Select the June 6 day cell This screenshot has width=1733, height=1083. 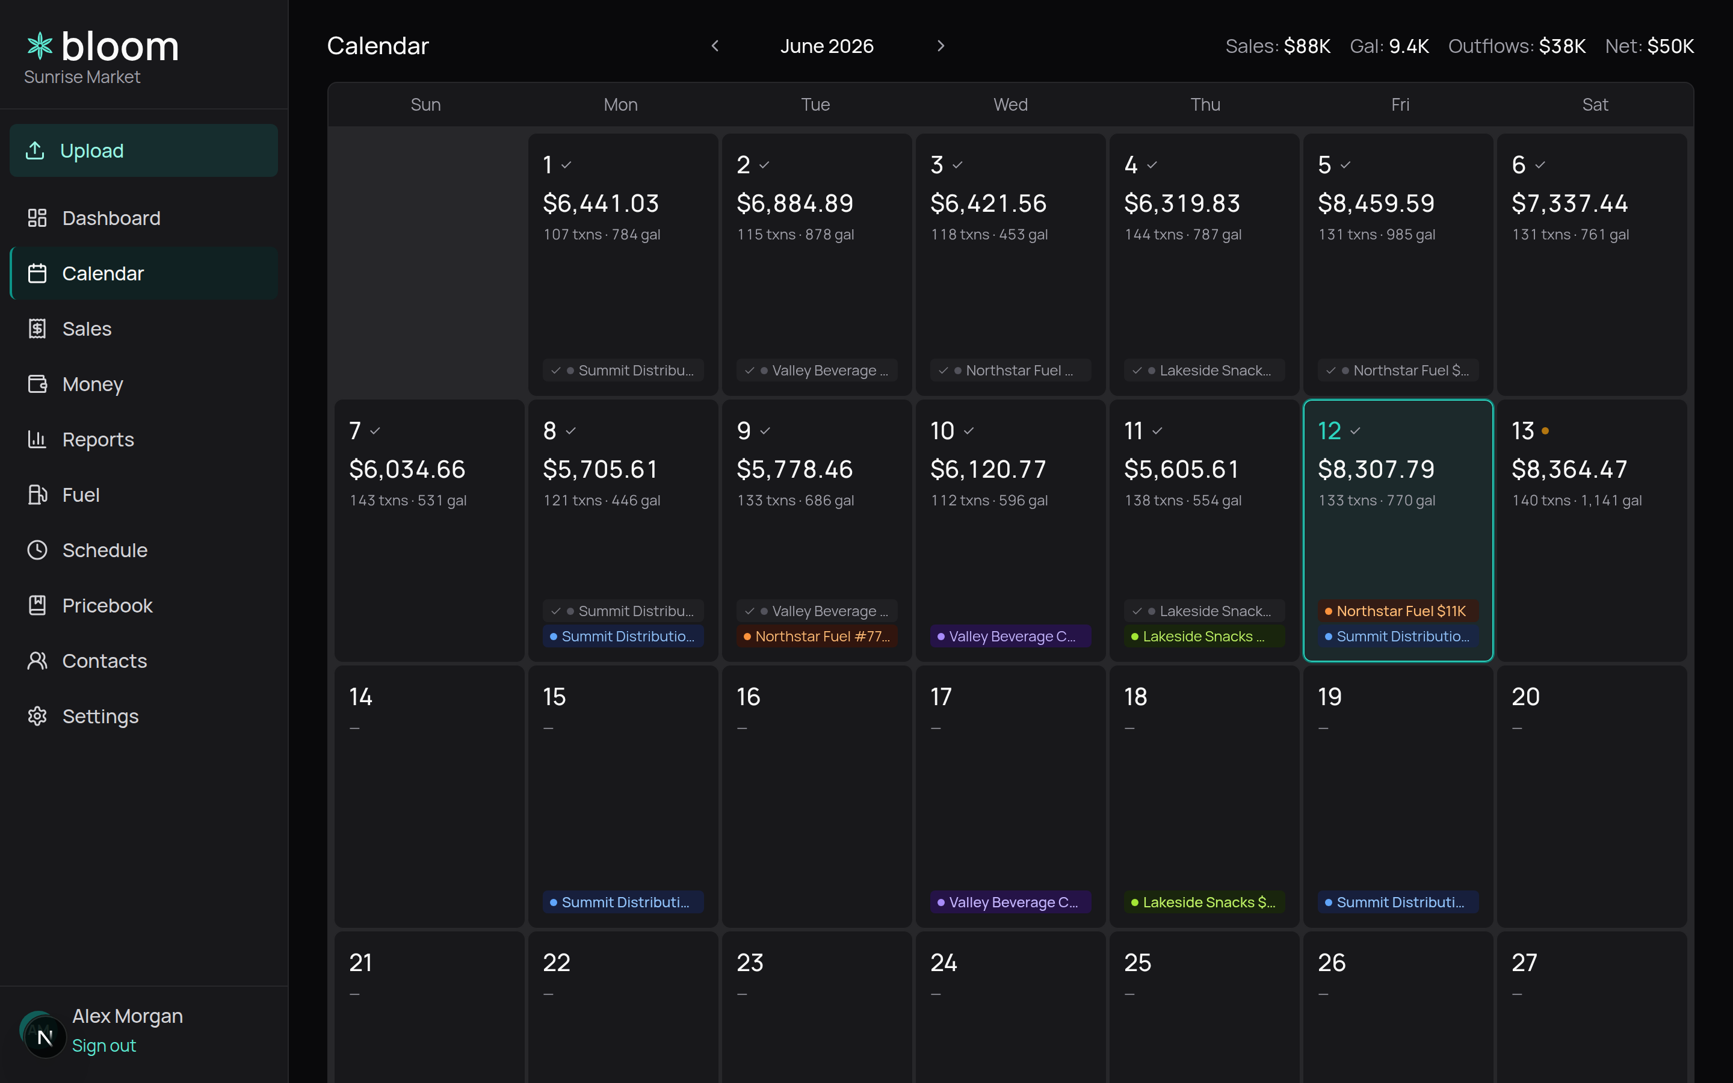(1592, 264)
